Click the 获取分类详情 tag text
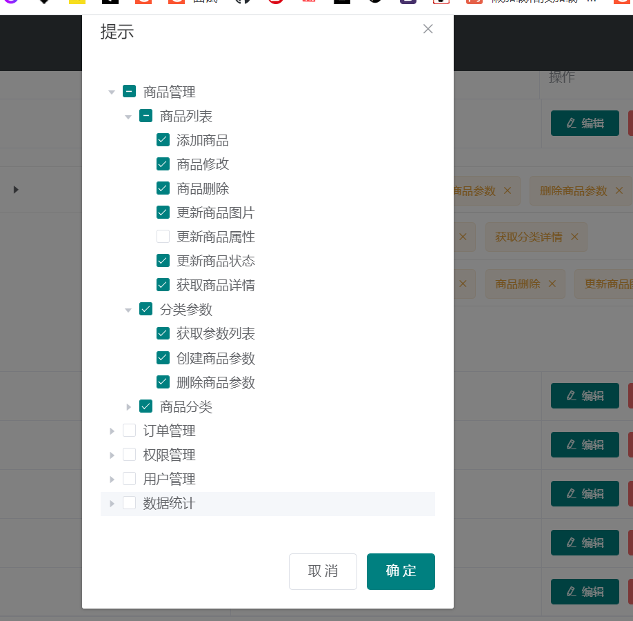The image size is (633, 621). point(528,237)
